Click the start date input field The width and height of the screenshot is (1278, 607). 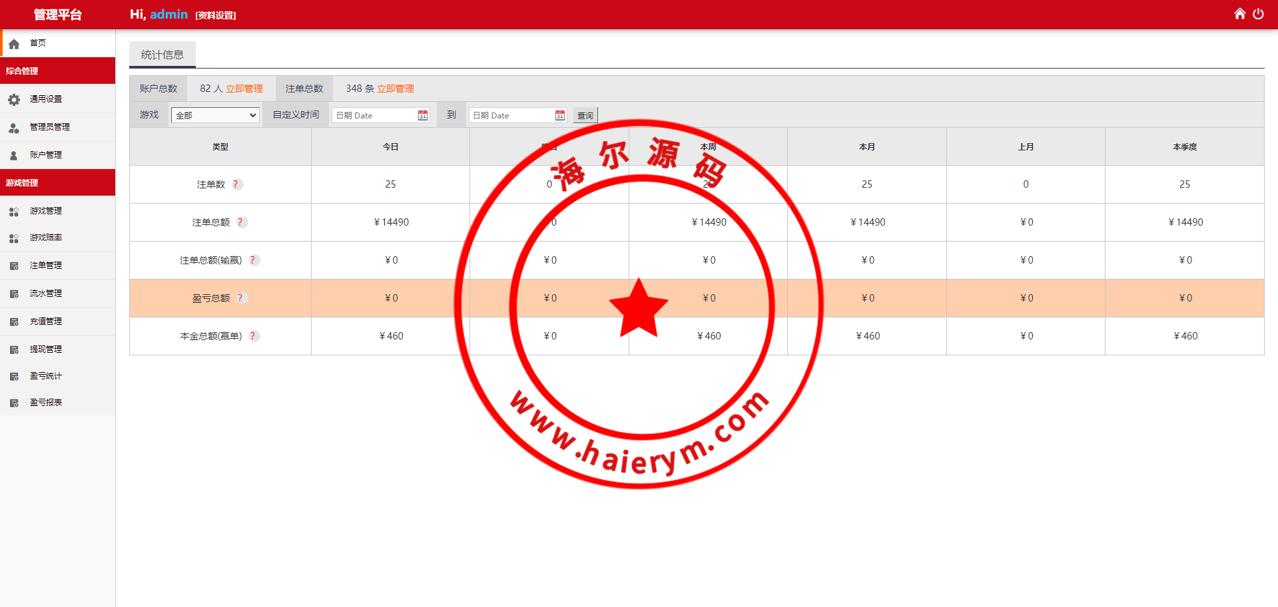374,115
